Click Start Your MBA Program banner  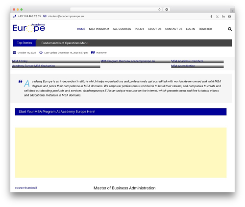pos(121,112)
